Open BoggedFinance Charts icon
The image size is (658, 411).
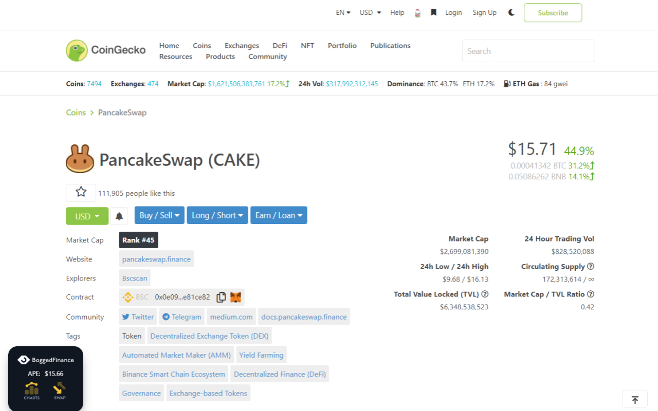pyautogui.click(x=32, y=391)
